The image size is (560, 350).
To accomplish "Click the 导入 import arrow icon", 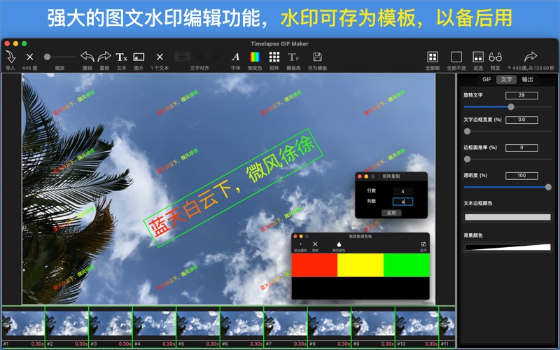I will tap(10, 57).
